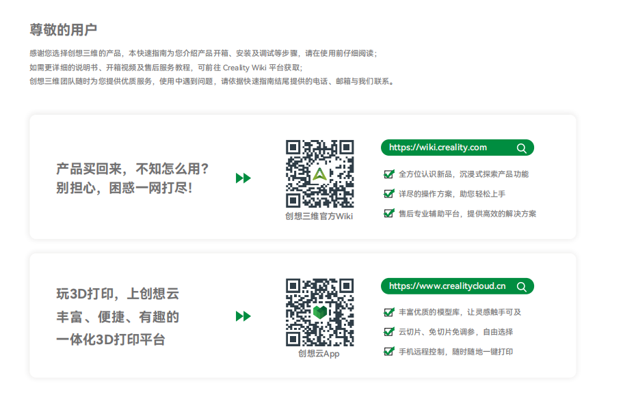The height and width of the screenshot is (403, 623).
Task: Click checkmark beside 云切片、免切片免调参
Action: 389,332
